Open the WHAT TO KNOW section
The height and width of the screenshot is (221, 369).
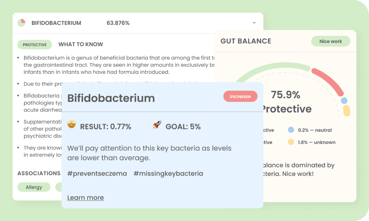(81, 44)
